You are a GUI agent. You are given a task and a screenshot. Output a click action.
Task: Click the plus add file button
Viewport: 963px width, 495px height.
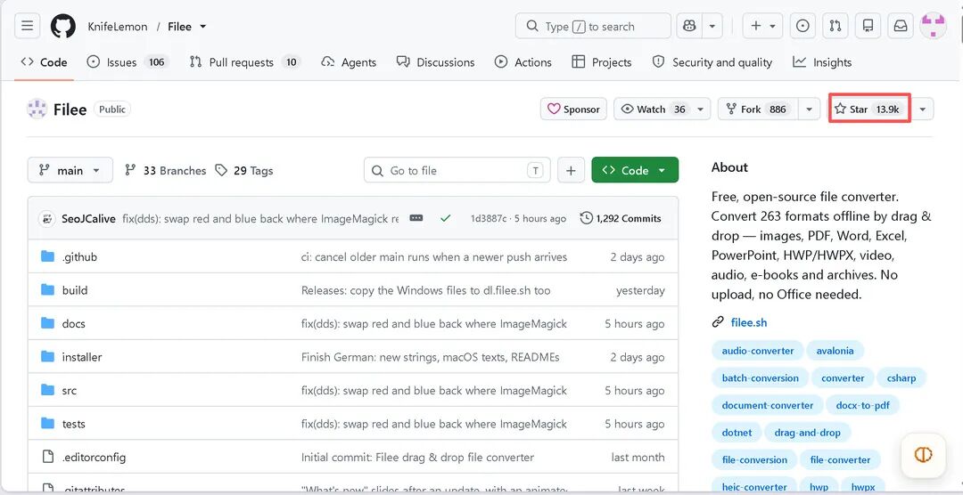point(572,171)
